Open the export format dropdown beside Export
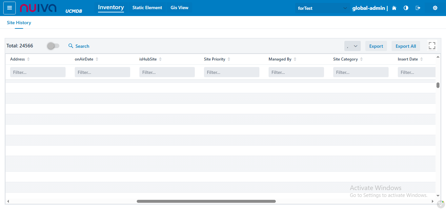The height and width of the screenshot is (209, 446). [x=352, y=46]
